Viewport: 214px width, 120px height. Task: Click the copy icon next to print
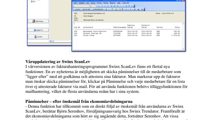[x=108, y=9]
